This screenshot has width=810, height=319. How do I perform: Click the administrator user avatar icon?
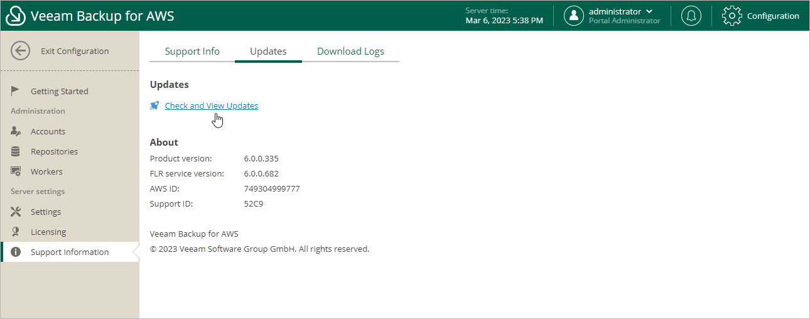(x=574, y=16)
